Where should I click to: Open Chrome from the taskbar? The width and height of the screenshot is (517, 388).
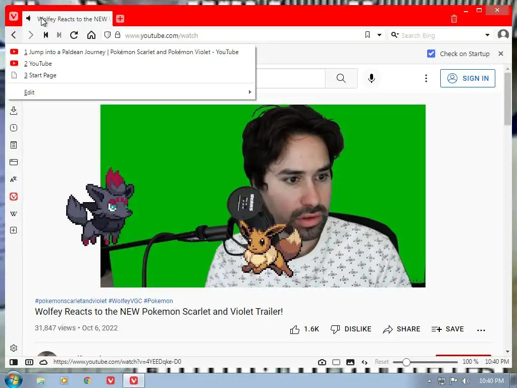[x=87, y=380]
